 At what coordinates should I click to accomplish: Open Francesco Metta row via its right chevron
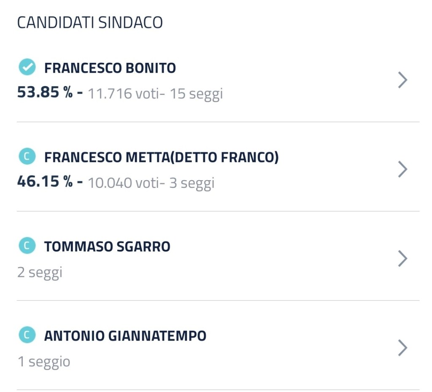(403, 169)
